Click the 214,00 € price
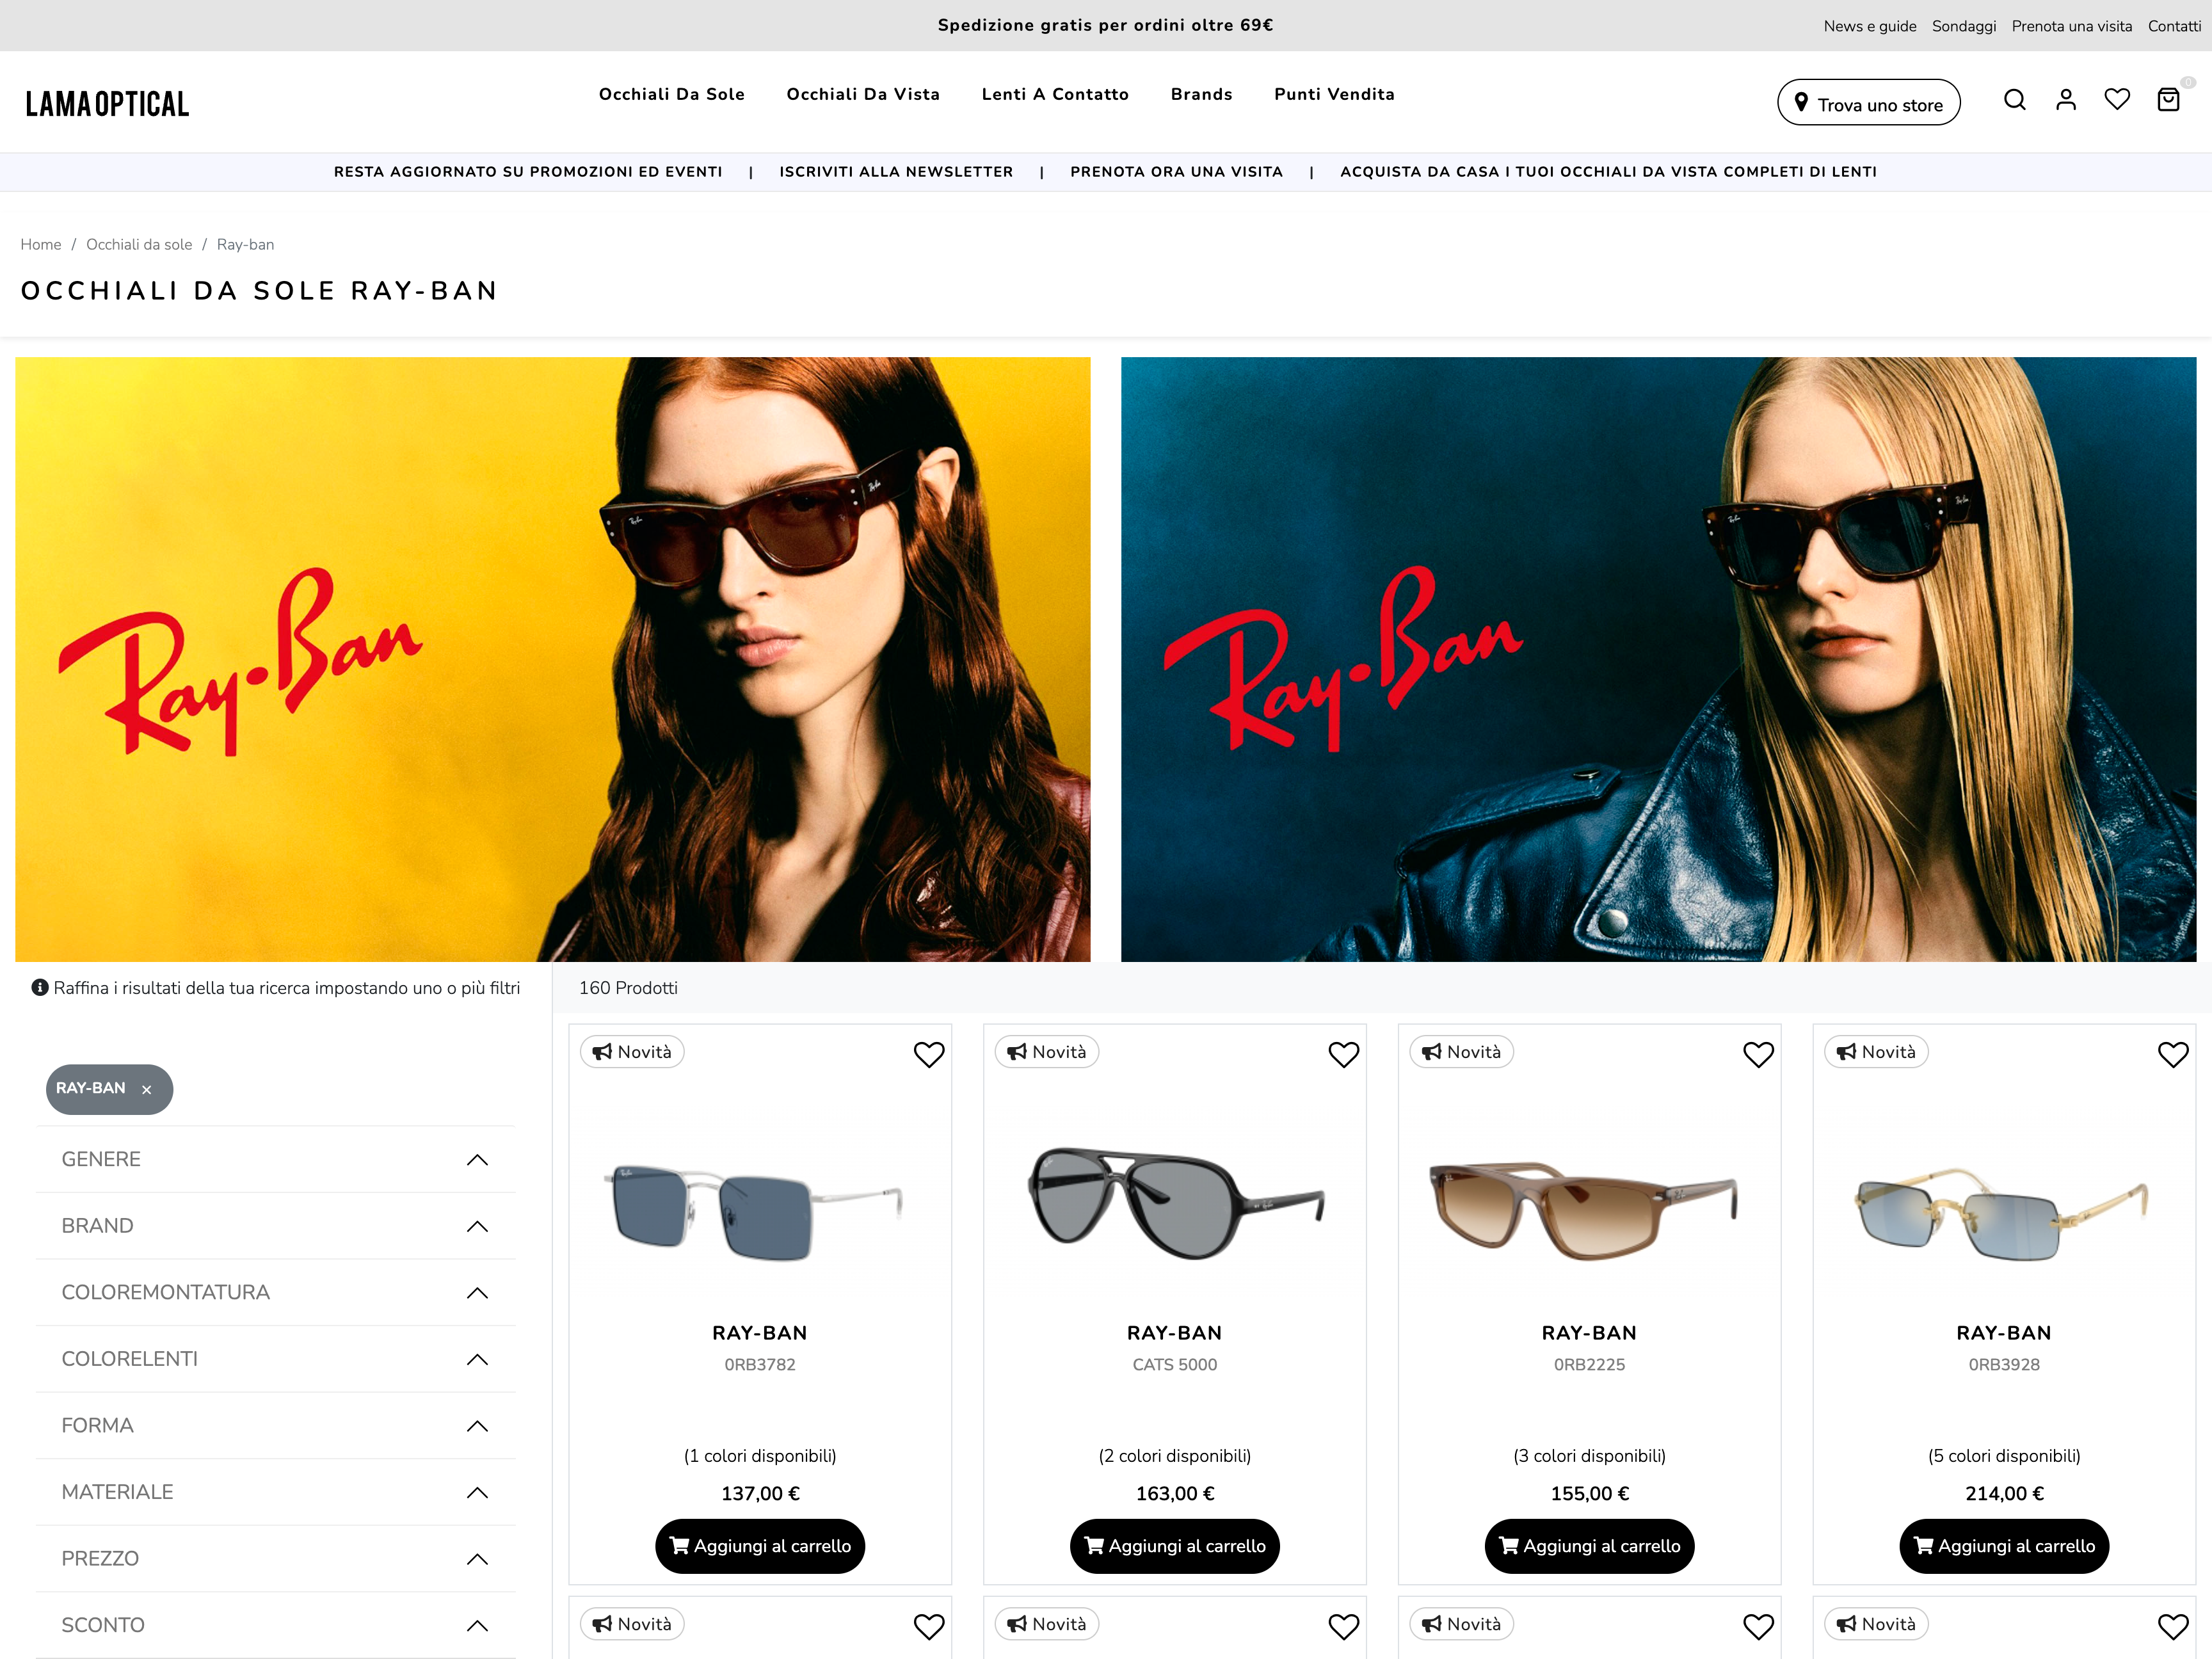 pos(2004,1494)
